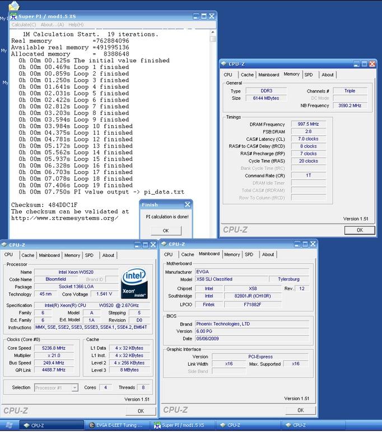Click OK in the CPU-Z Memory window
Screen dimensions: 382x432
coord(360,230)
